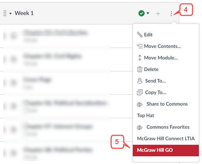Select Copy To... from the menu
This screenshot has width=202, height=164.
pos(156,92)
